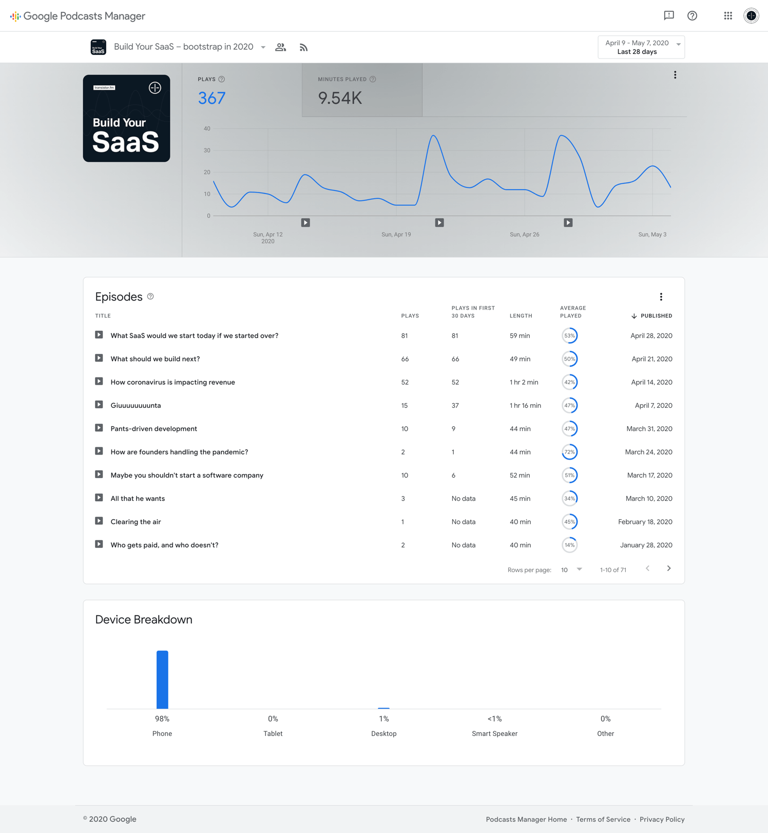This screenshot has height=833, width=768.
Task: Select the Plays metric tab
Action: 241,90
